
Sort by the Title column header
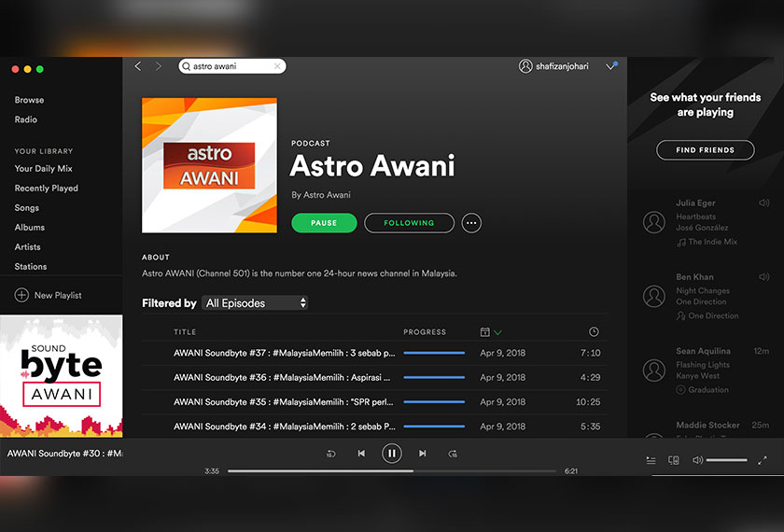pos(185,332)
